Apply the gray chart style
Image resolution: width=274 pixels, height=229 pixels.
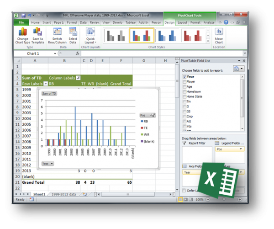click(116, 36)
